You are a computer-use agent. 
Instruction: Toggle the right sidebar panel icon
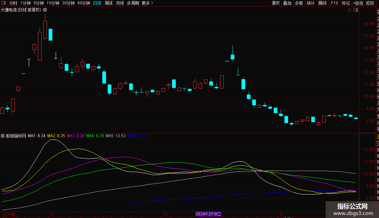356,10
